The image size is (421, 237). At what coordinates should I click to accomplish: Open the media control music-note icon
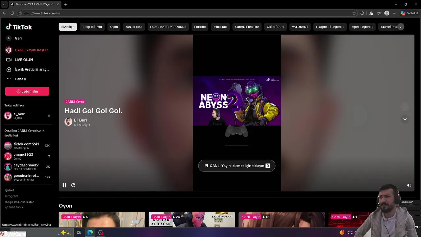(x=371, y=13)
